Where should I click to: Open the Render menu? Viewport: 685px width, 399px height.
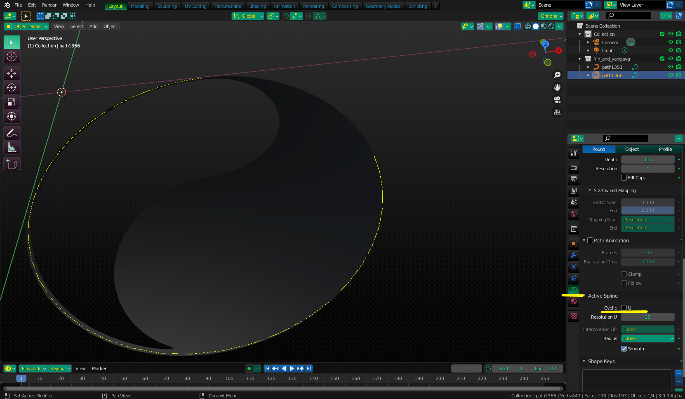pyautogui.click(x=49, y=5)
